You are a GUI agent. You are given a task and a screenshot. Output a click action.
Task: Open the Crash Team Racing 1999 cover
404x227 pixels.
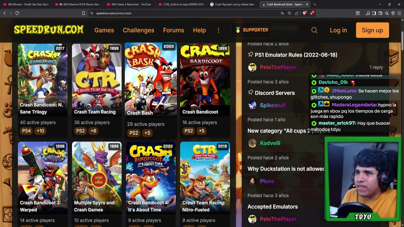tap(97, 80)
